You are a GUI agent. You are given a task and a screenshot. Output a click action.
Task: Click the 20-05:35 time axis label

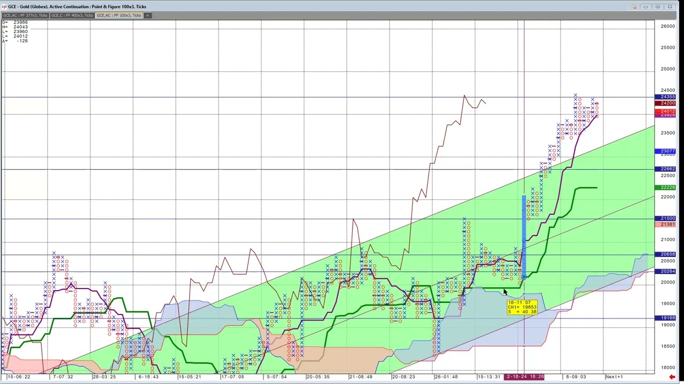[318, 377]
